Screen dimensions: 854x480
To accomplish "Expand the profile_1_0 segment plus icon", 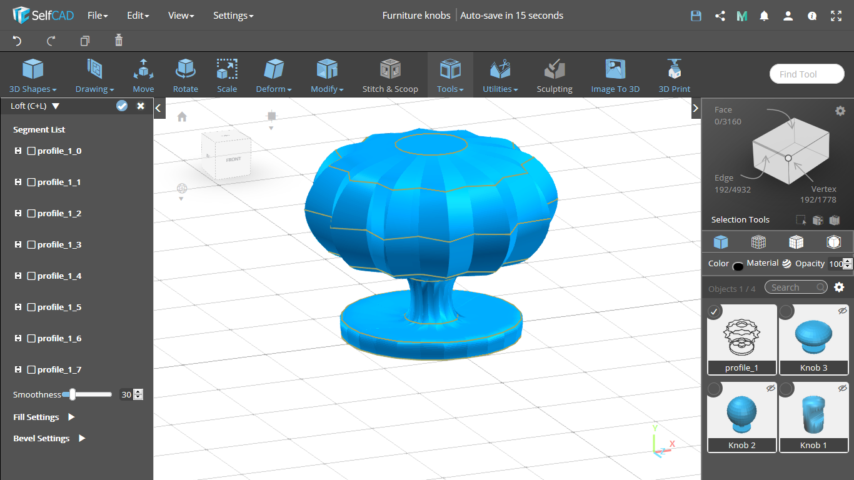I will coord(18,151).
